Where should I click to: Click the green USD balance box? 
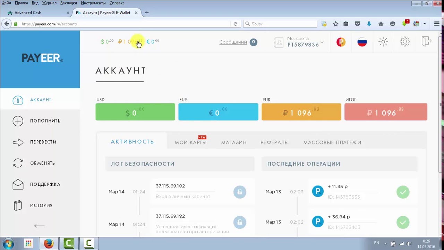[x=135, y=112]
